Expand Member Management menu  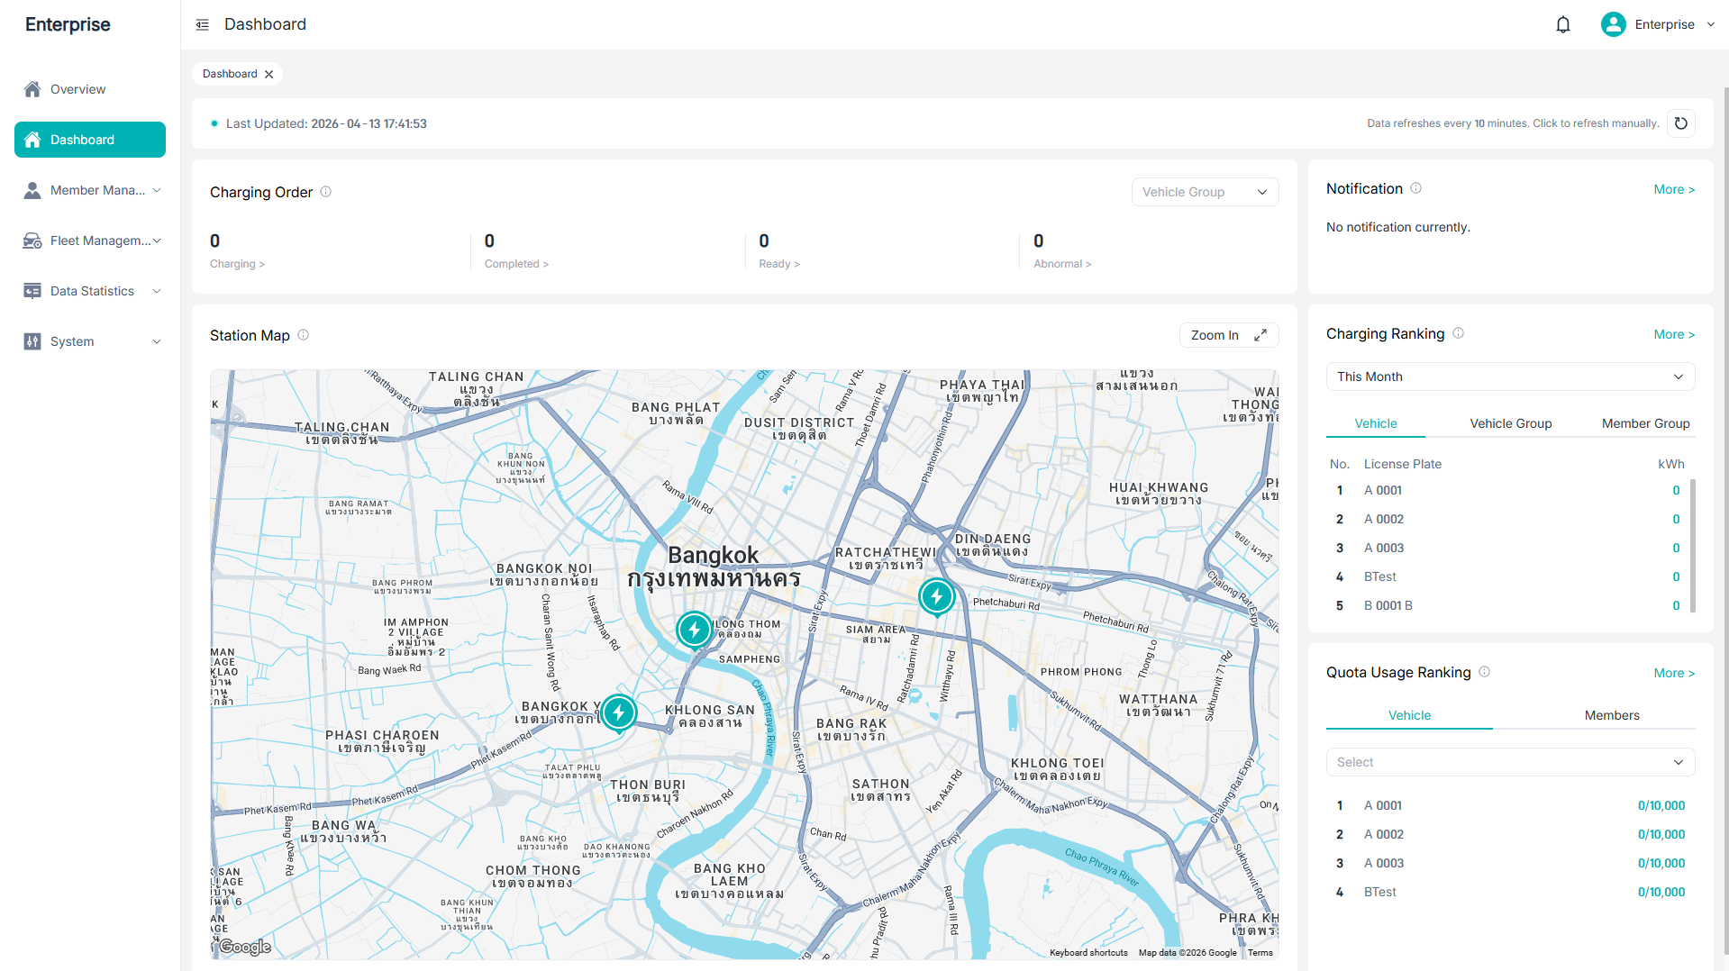pyautogui.click(x=157, y=190)
